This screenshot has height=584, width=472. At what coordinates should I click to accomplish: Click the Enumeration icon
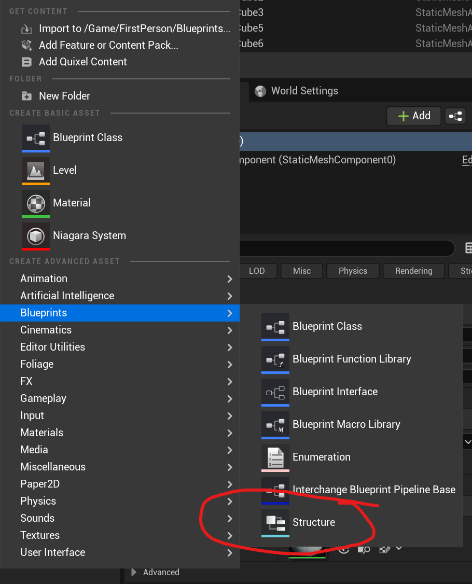(275, 458)
